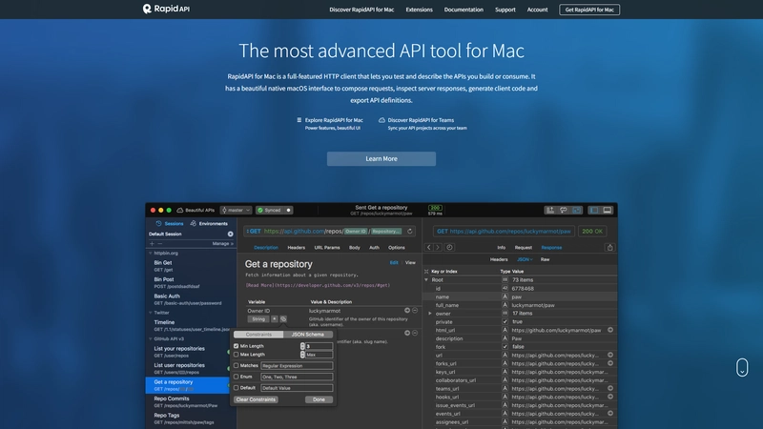Click the Explore RapidAPI for Mac list icon

299,120
